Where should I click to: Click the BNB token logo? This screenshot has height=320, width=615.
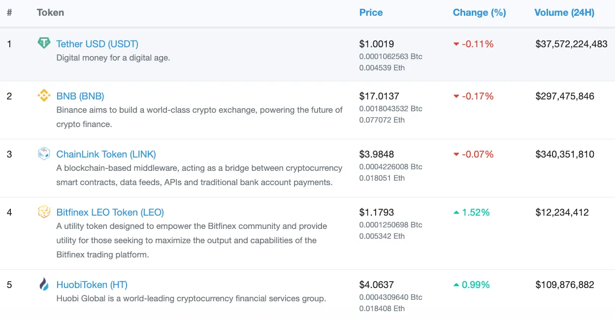(x=44, y=96)
